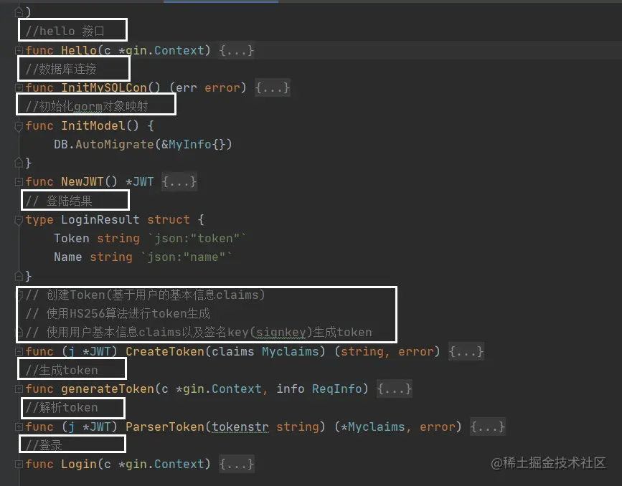Click the Login function name
The image size is (622, 486).
79,464
